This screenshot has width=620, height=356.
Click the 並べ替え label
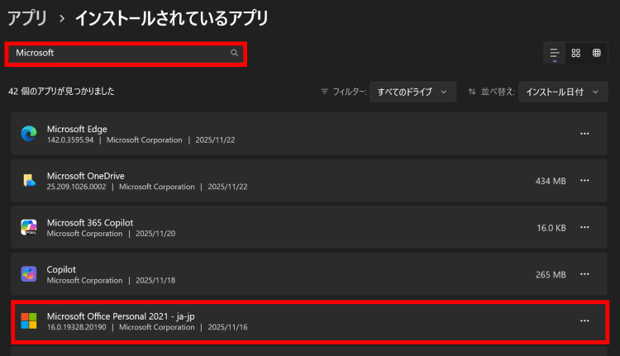pos(498,92)
